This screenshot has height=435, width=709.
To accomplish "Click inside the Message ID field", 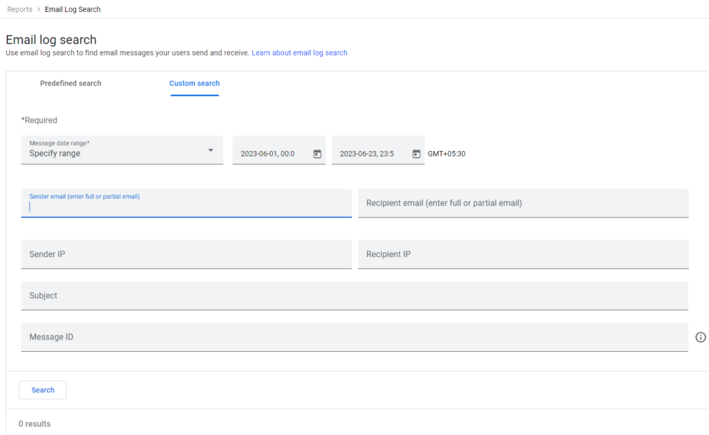I will (x=354, y=337).
